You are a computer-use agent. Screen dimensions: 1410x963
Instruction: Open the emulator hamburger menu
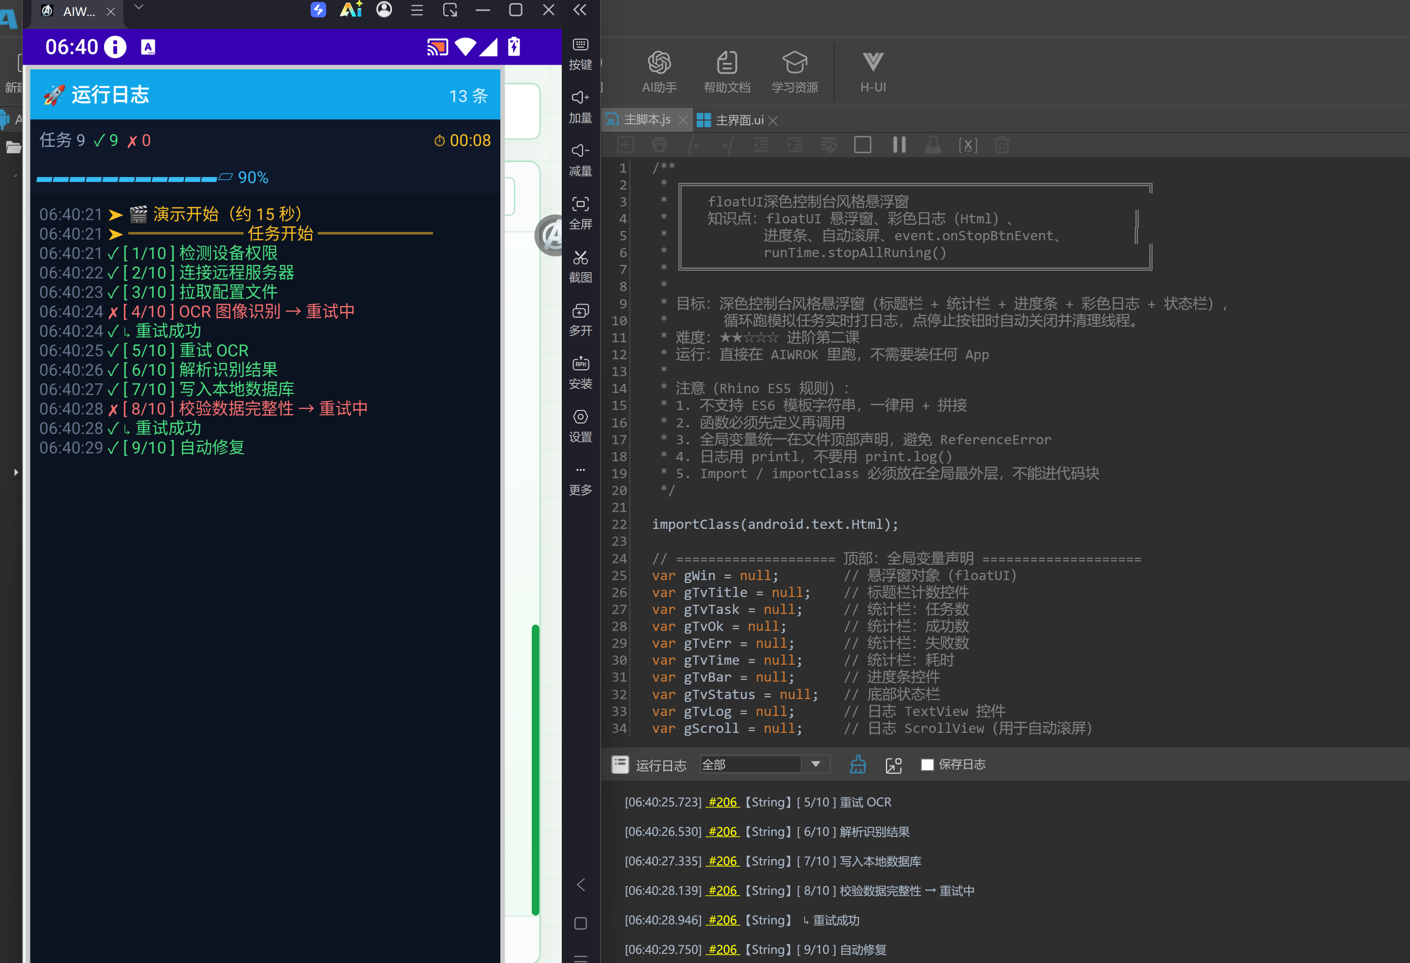click(x=416, y=10)
